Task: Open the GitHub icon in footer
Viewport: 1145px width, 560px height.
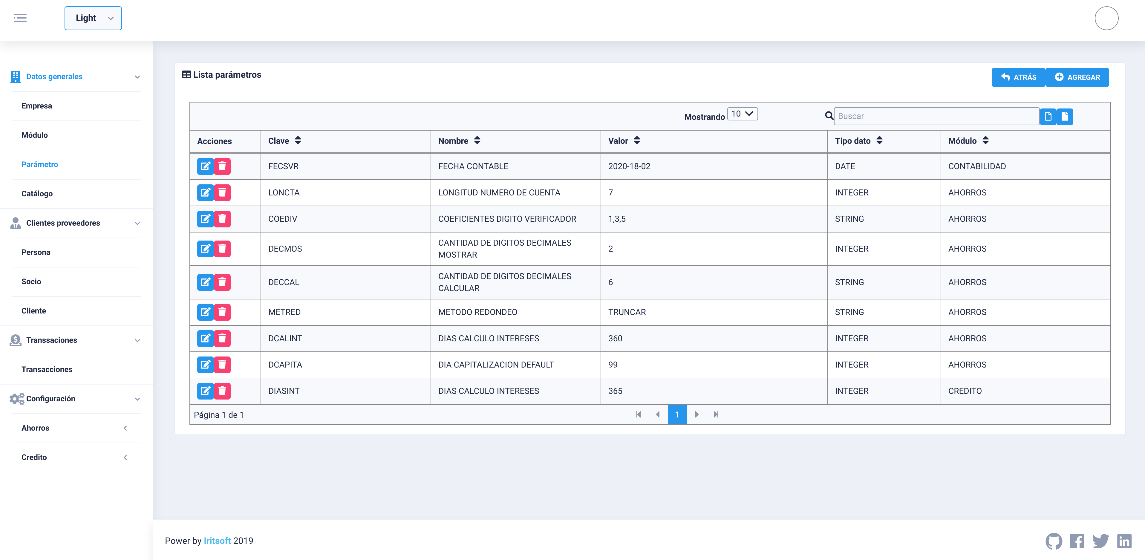Action: [x=1054, y=541]
